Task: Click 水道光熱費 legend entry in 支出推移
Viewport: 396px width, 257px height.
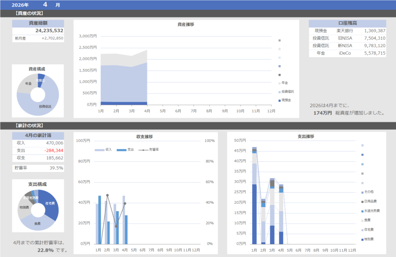Action: coord(370,211)
